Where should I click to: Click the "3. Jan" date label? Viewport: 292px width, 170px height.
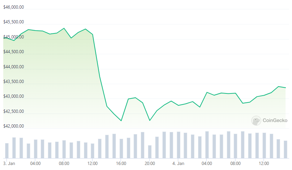[8, 164]
